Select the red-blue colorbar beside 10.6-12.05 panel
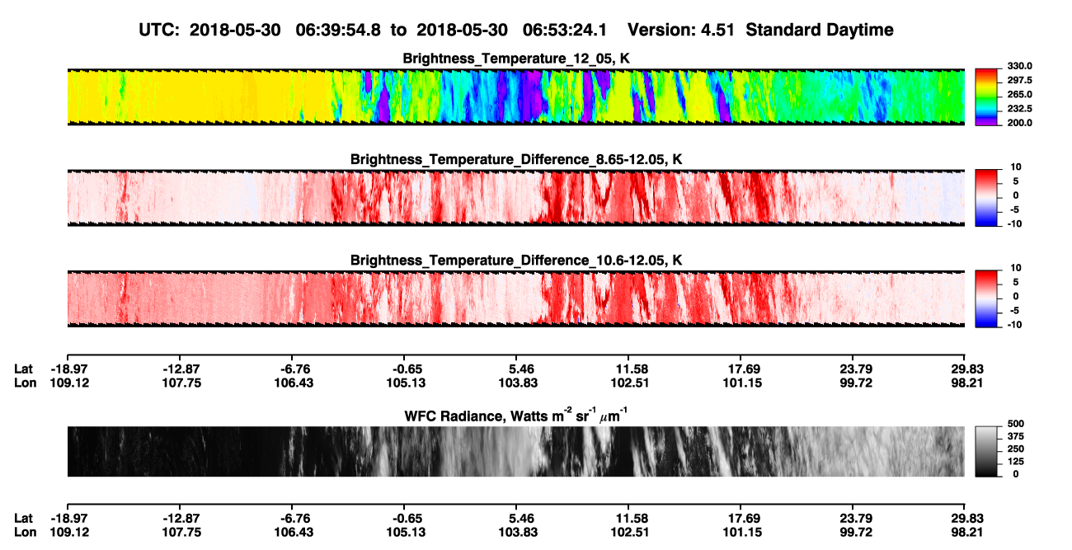1072x550 pixels. point(987,298)
